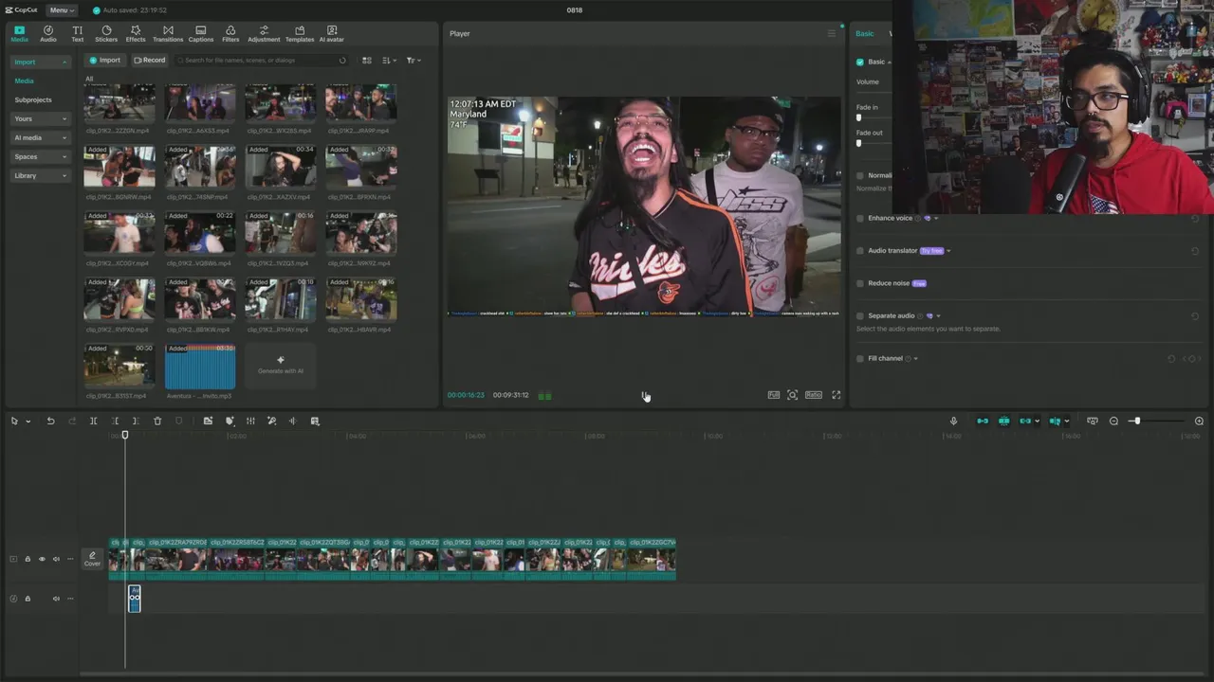Click the trash Delete icon
The width and height of the screenshot is (1214, 682).
pos(157,421)
